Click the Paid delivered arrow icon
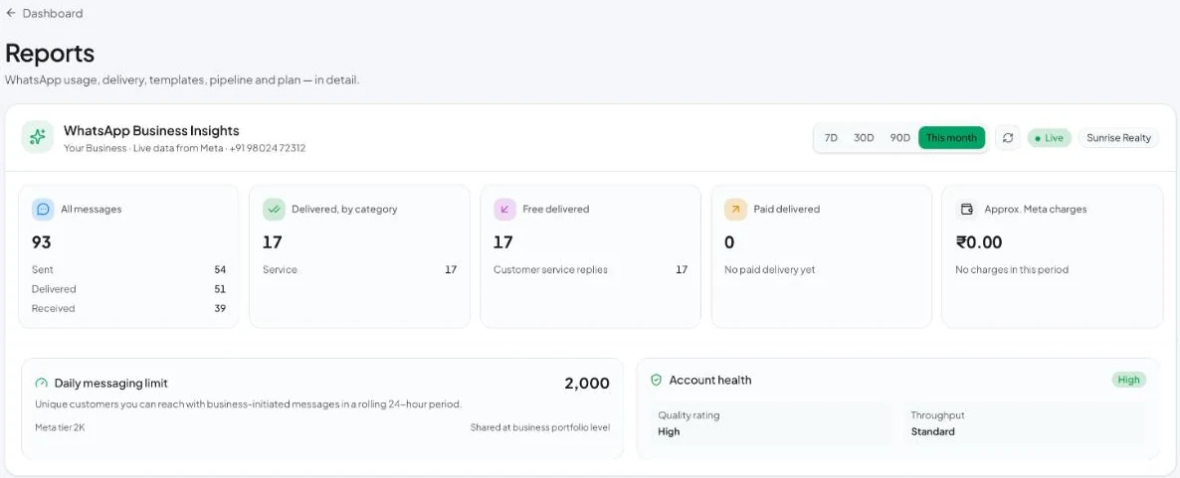Viewport: 1180px width, 478px height. coord(735,209)
